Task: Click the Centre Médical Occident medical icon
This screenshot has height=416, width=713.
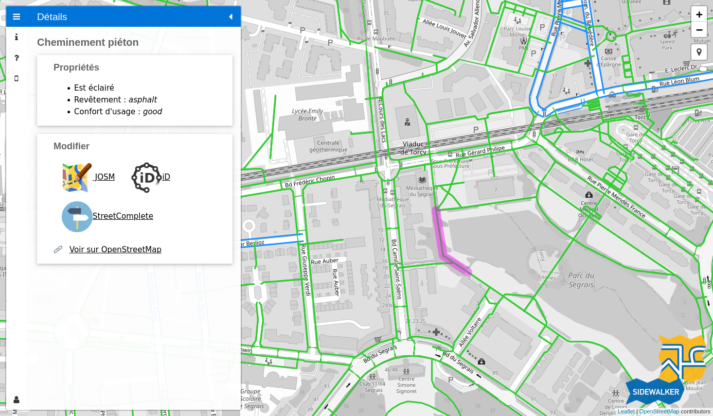Action: pos(589,195)
